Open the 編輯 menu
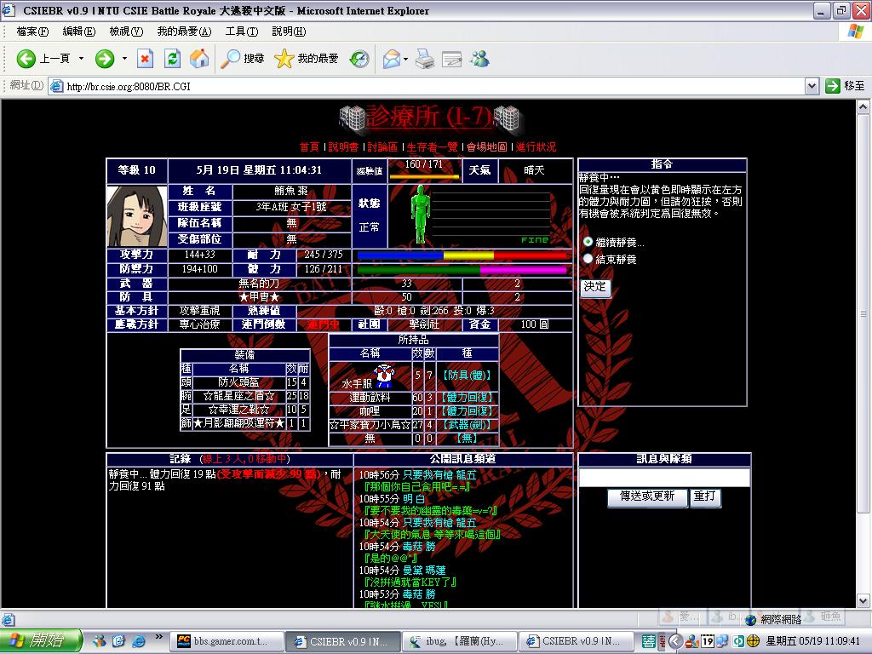 79,32
